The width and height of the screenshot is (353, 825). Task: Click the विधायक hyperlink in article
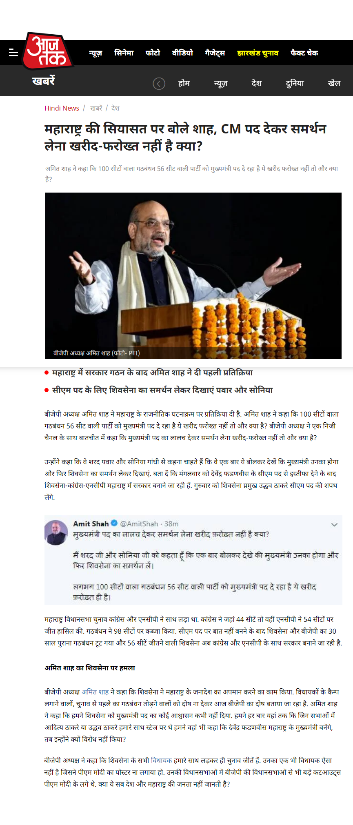pyautogui.click(x=161, y=761)
